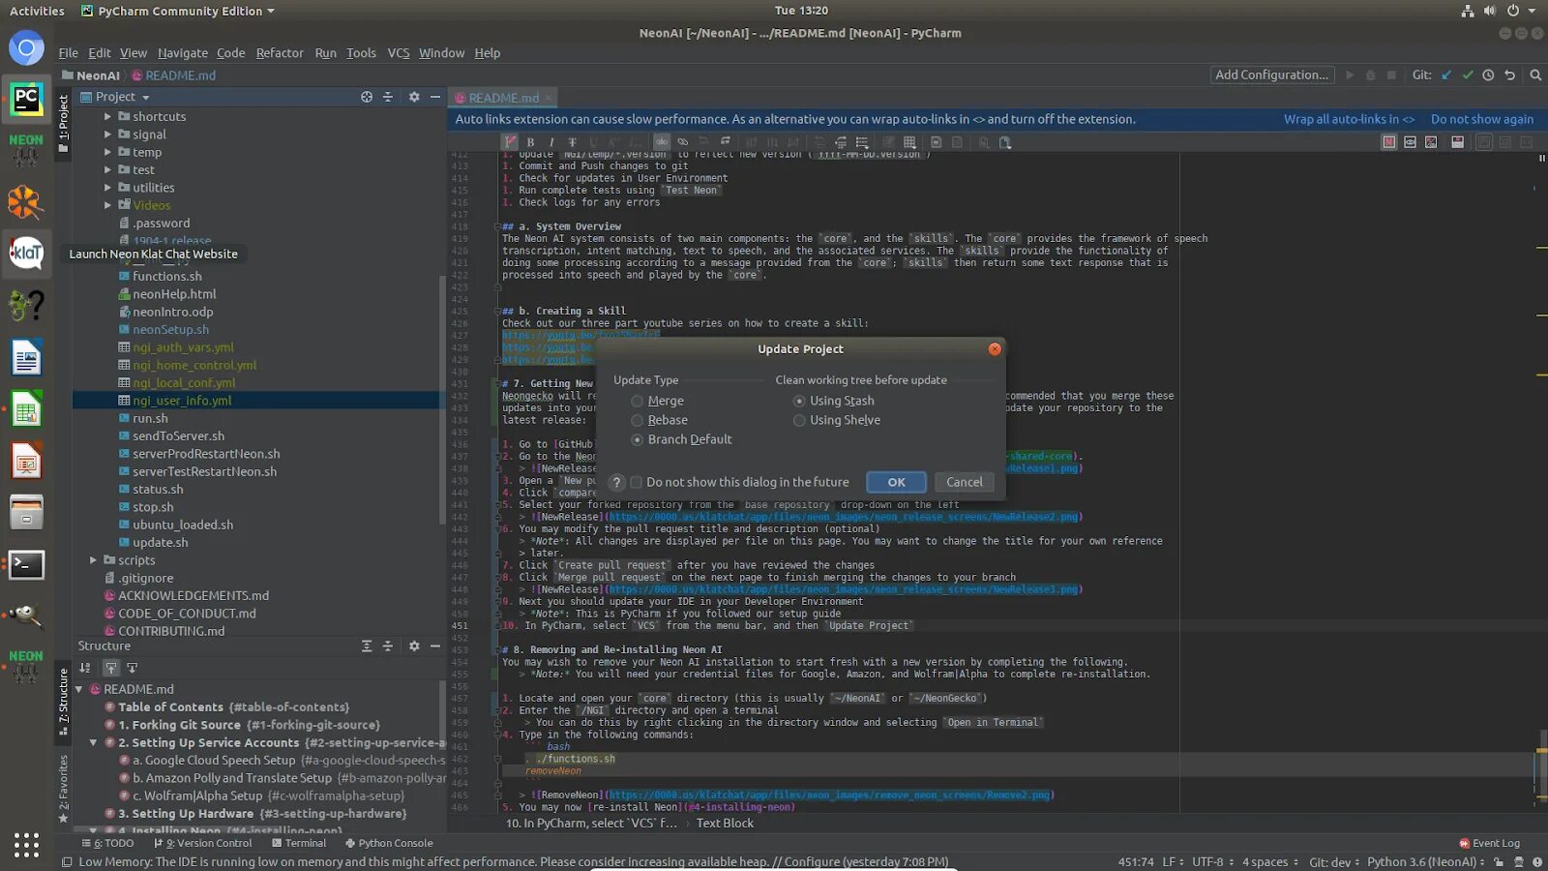Check Do not show this dialog in the future

tap(636, 482)
